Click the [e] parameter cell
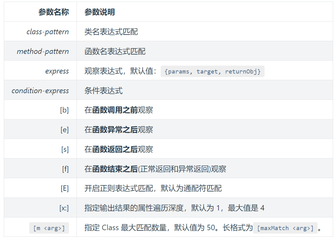This screenshot has height=239, width=336. click(64, 130)
